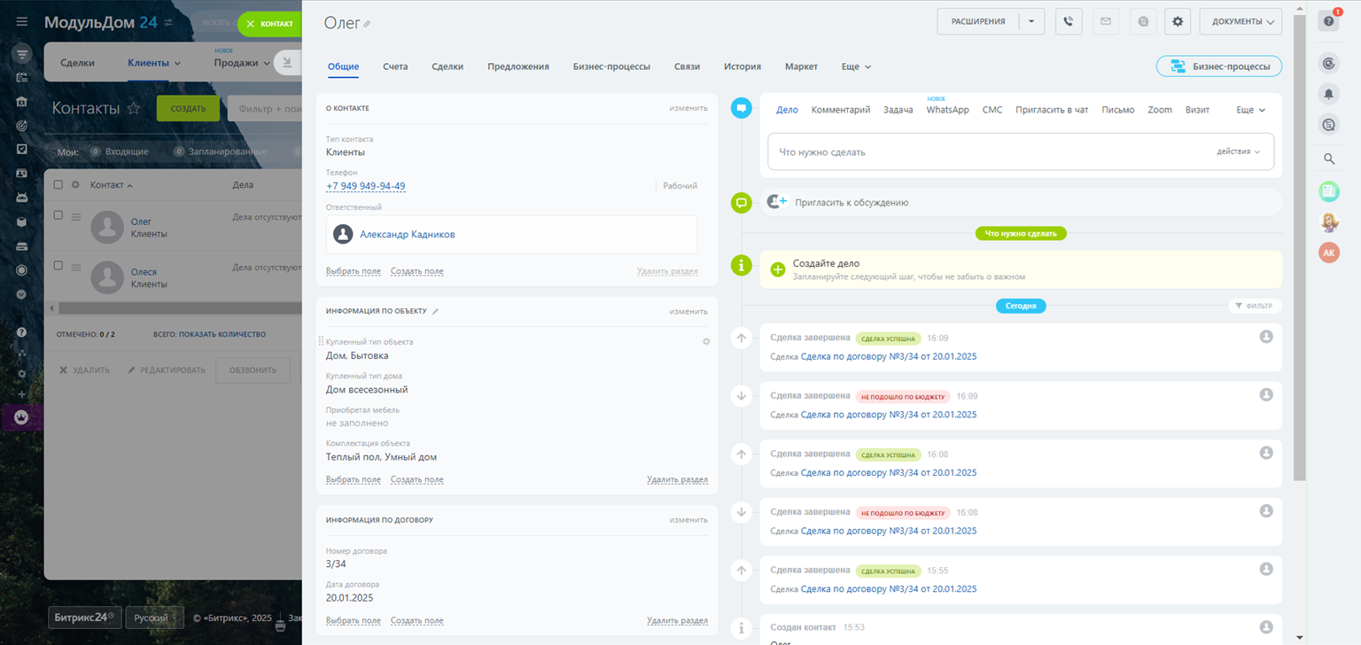The height and width of the screenshot is (645, 1361).
Task: Open settings gear icon in contact header
Action: pyautogui.click(x=1178, y=21)
